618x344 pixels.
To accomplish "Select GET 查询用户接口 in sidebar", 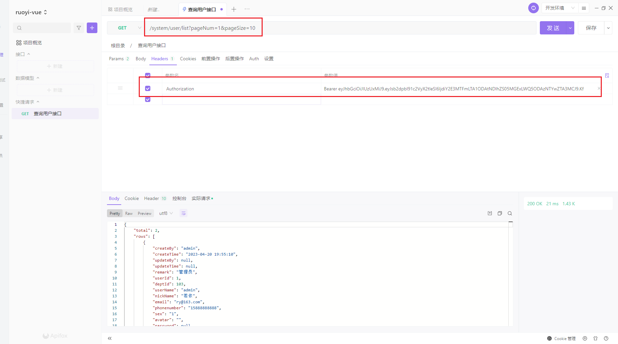I will [x=55, y=114].
